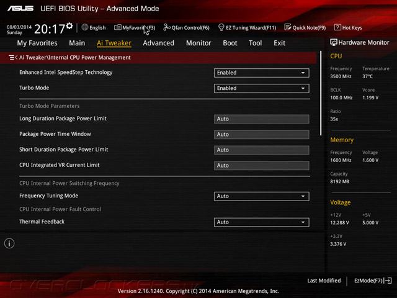
Task: Click the settings gear next to the clock
Action: pyautogui.click(x=69, y=26)
